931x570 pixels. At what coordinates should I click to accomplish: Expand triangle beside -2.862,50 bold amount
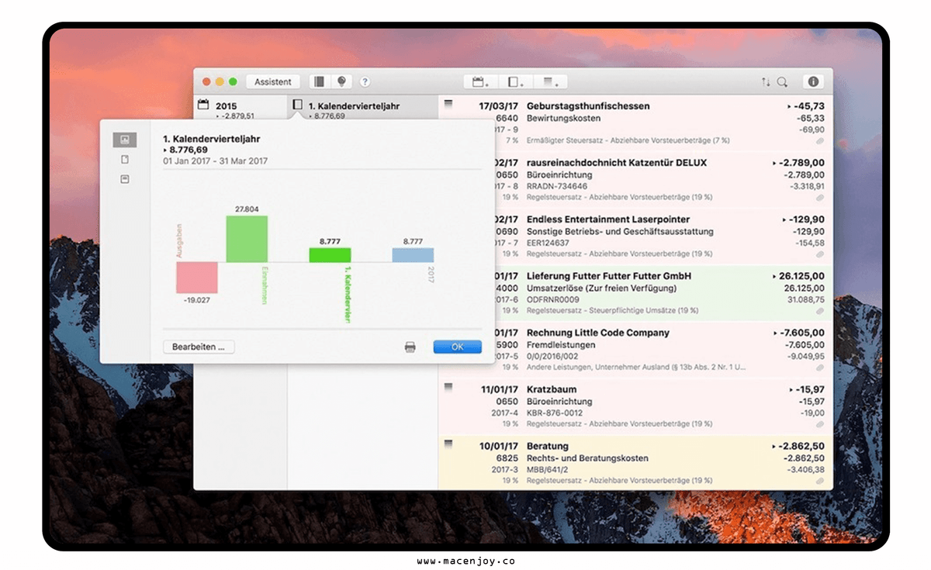point(774,446)
